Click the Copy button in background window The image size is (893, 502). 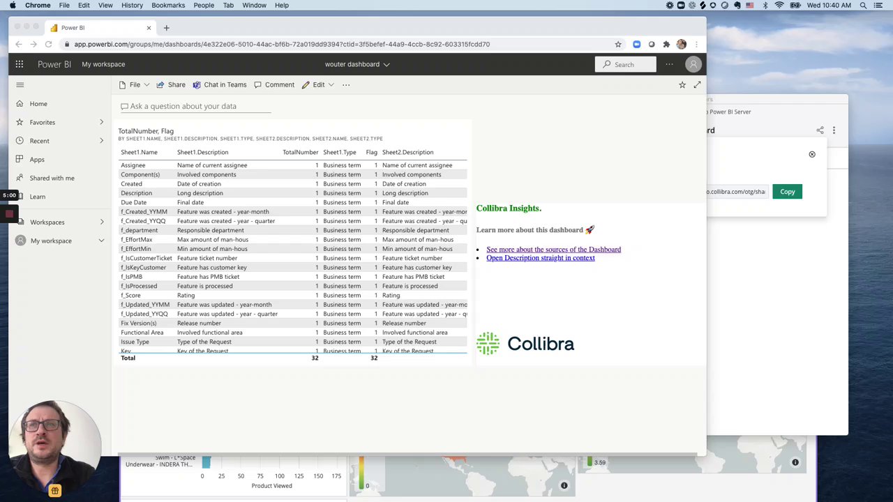pyautogui.click(x=788, y=192)
